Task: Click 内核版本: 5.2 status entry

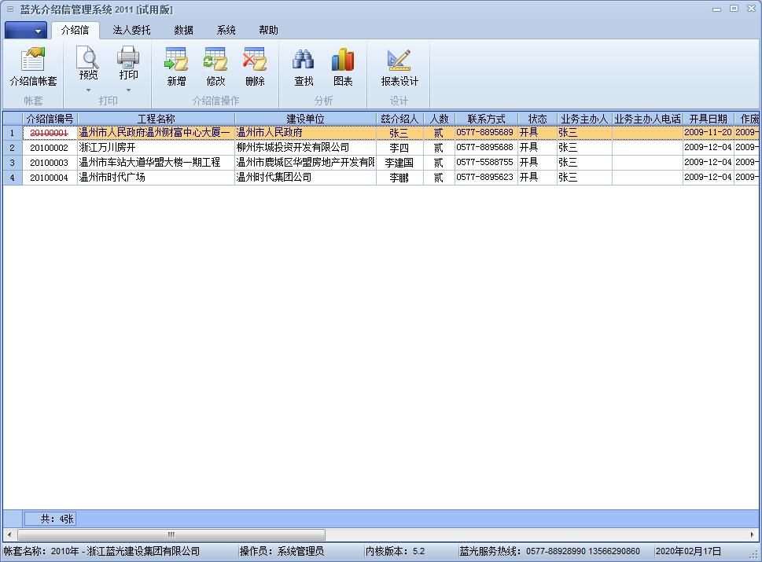Action: [x=395, y=551]
